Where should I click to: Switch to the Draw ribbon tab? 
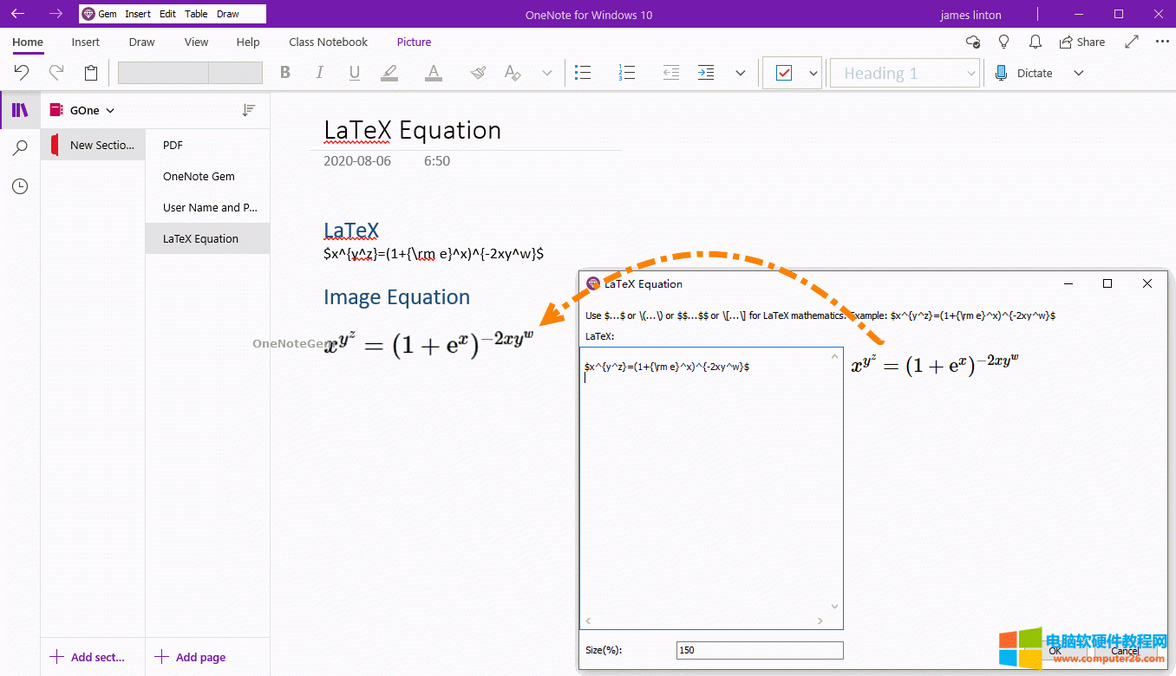click(x=141, y=42)
